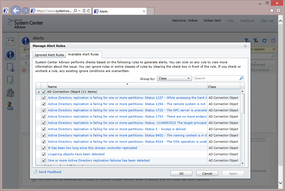
Task: Uncheck the Status 5 Access is denied rule
Action: (44, 129)
